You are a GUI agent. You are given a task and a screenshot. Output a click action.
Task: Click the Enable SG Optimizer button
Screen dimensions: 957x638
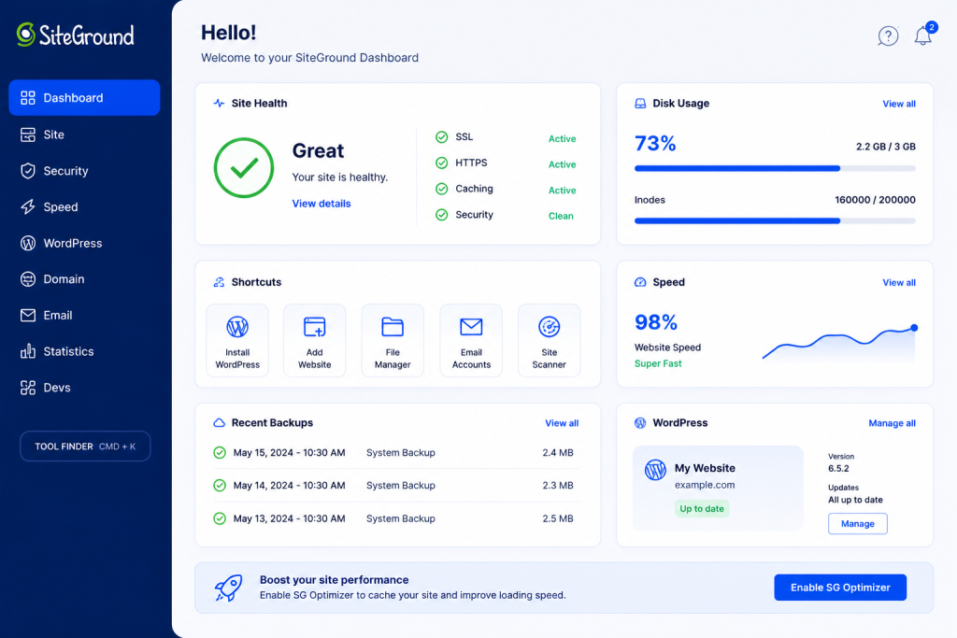tap(840, 588)
